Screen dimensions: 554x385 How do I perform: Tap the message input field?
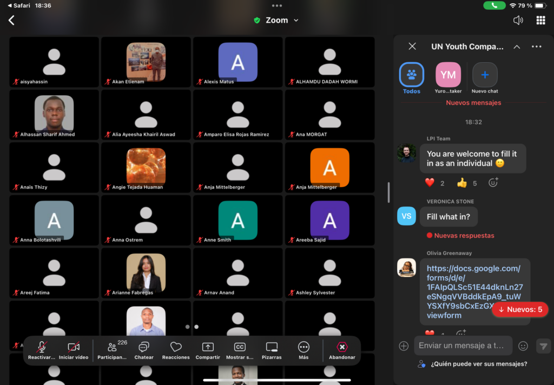pos(463,346)
